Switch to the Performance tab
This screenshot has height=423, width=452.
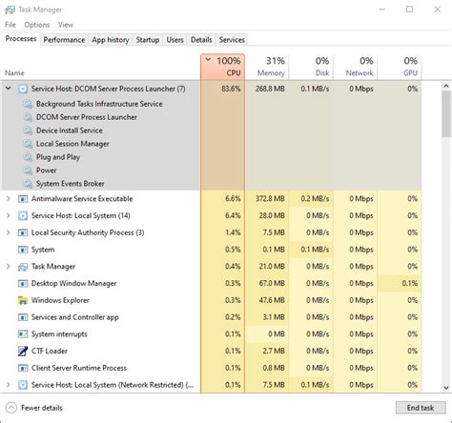click(64, 40)
